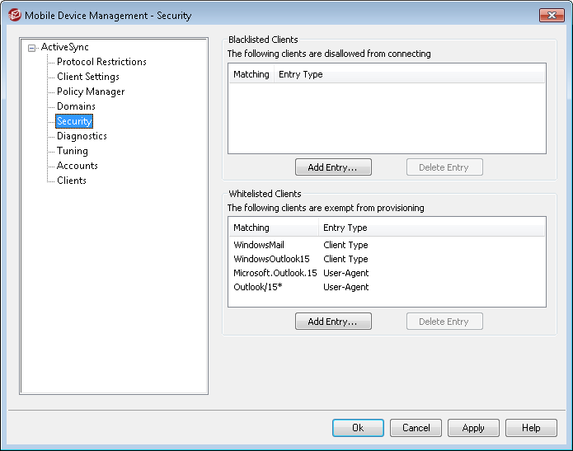
Task: Go to Policy Manager section
Action: (91, 92)
